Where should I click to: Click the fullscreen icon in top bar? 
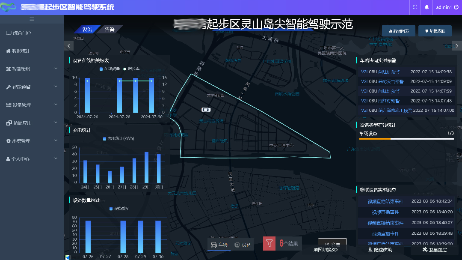tap(415, 7)
